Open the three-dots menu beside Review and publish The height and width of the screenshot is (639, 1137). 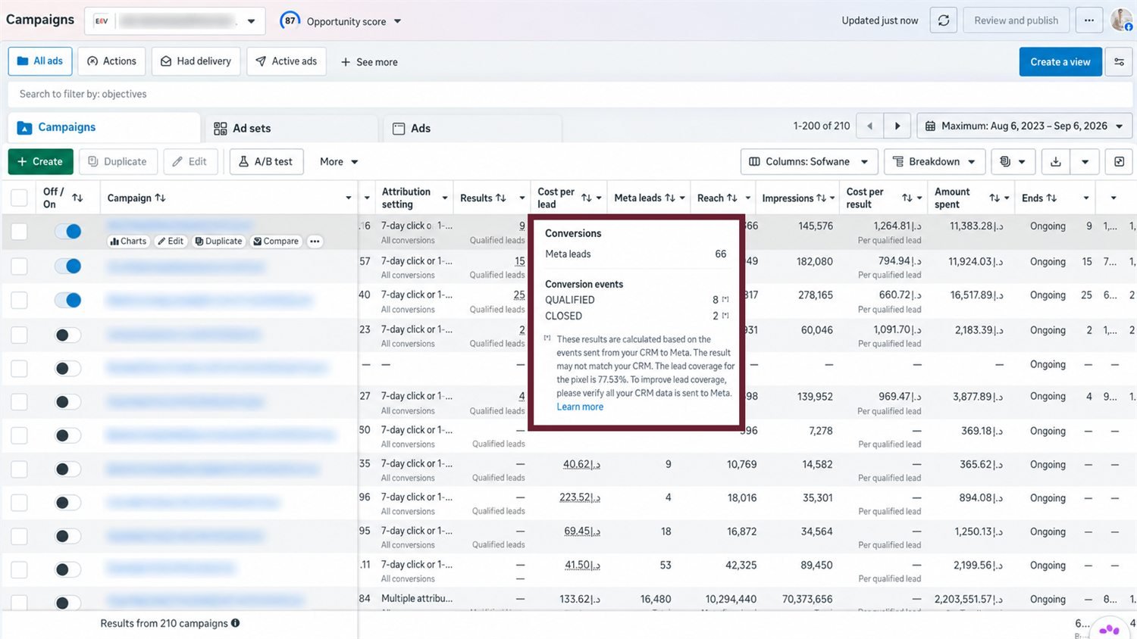[1089, 20]
